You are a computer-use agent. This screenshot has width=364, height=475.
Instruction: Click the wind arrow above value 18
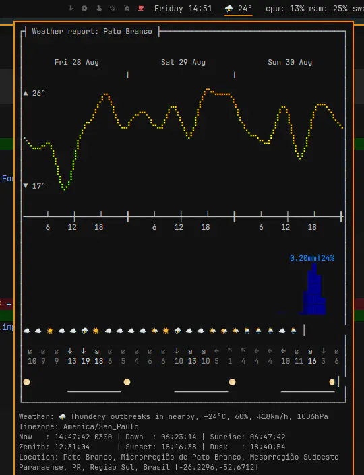click(96, 351)
